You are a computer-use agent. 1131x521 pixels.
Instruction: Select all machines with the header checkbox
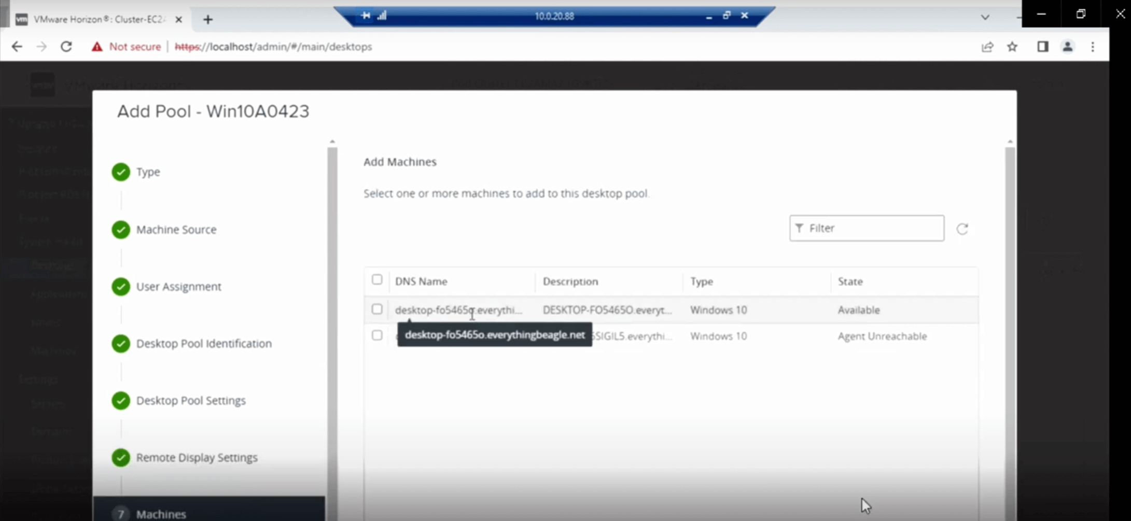(x=377, y=279)
